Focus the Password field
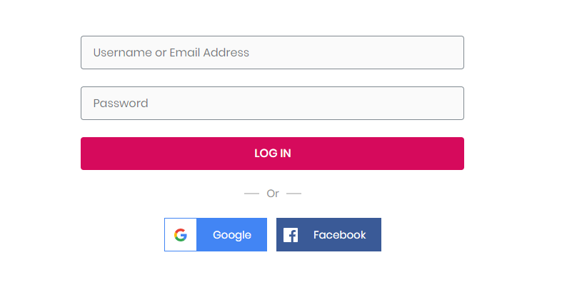This screenshot has height=285, width=567. coord(272,103)
